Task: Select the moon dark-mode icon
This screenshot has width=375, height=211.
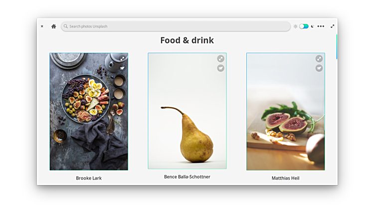Action: click(x=312, y=26)
